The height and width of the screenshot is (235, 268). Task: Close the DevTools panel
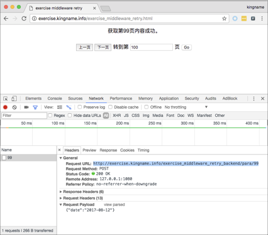pos(262,99)
